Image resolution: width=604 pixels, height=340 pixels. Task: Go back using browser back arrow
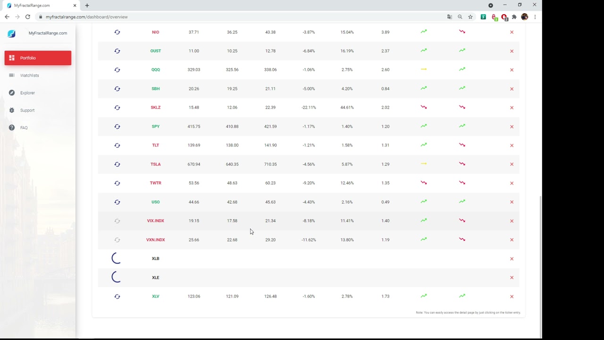[x=7, y=17]
